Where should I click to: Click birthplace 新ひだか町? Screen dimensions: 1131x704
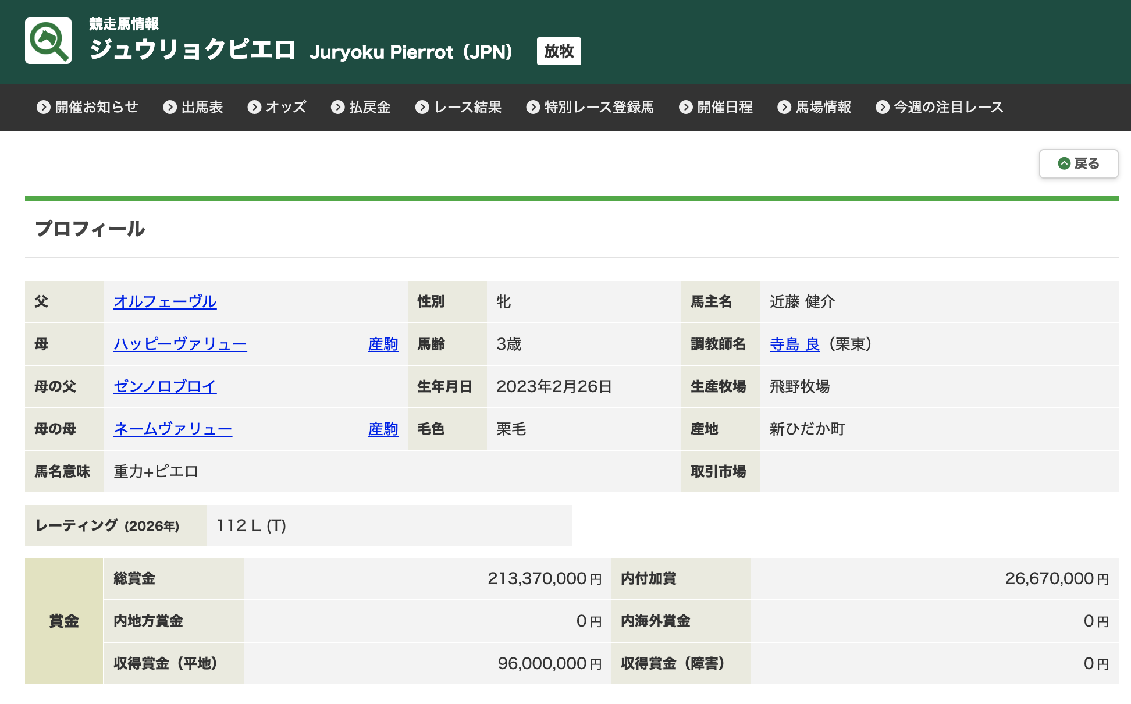[808, 429]
